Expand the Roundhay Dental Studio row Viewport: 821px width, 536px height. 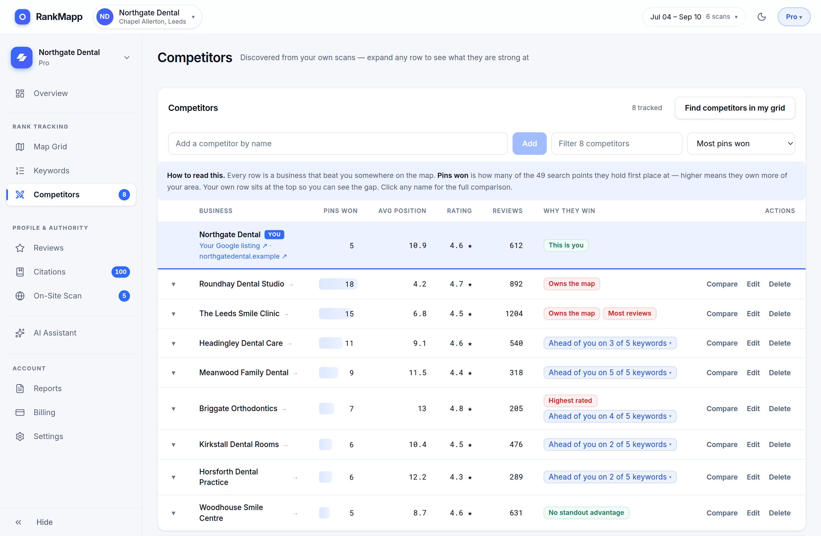pyautogui.click(x=174, y=284)
